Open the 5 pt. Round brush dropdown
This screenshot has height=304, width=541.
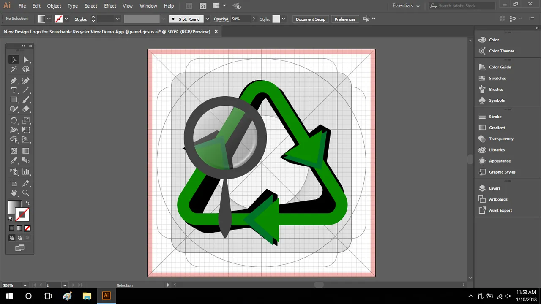tap(207, 19)
